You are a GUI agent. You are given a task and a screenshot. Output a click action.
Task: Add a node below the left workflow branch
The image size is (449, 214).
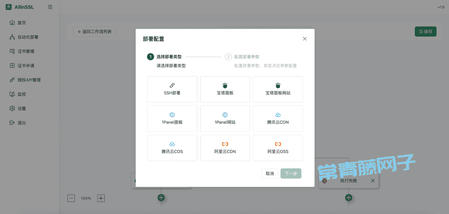161,197
